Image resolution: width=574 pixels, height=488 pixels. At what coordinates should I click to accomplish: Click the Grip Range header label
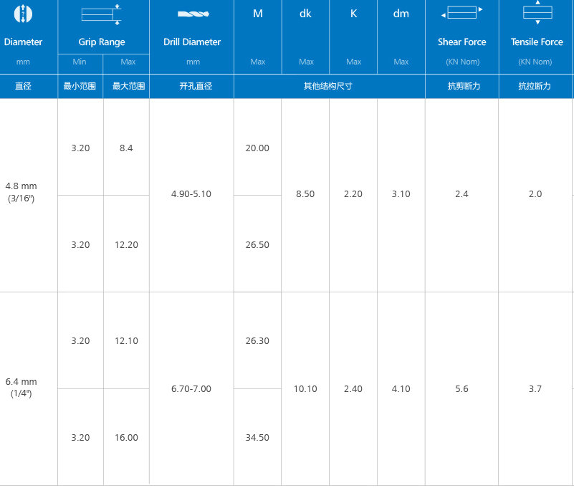102,42
